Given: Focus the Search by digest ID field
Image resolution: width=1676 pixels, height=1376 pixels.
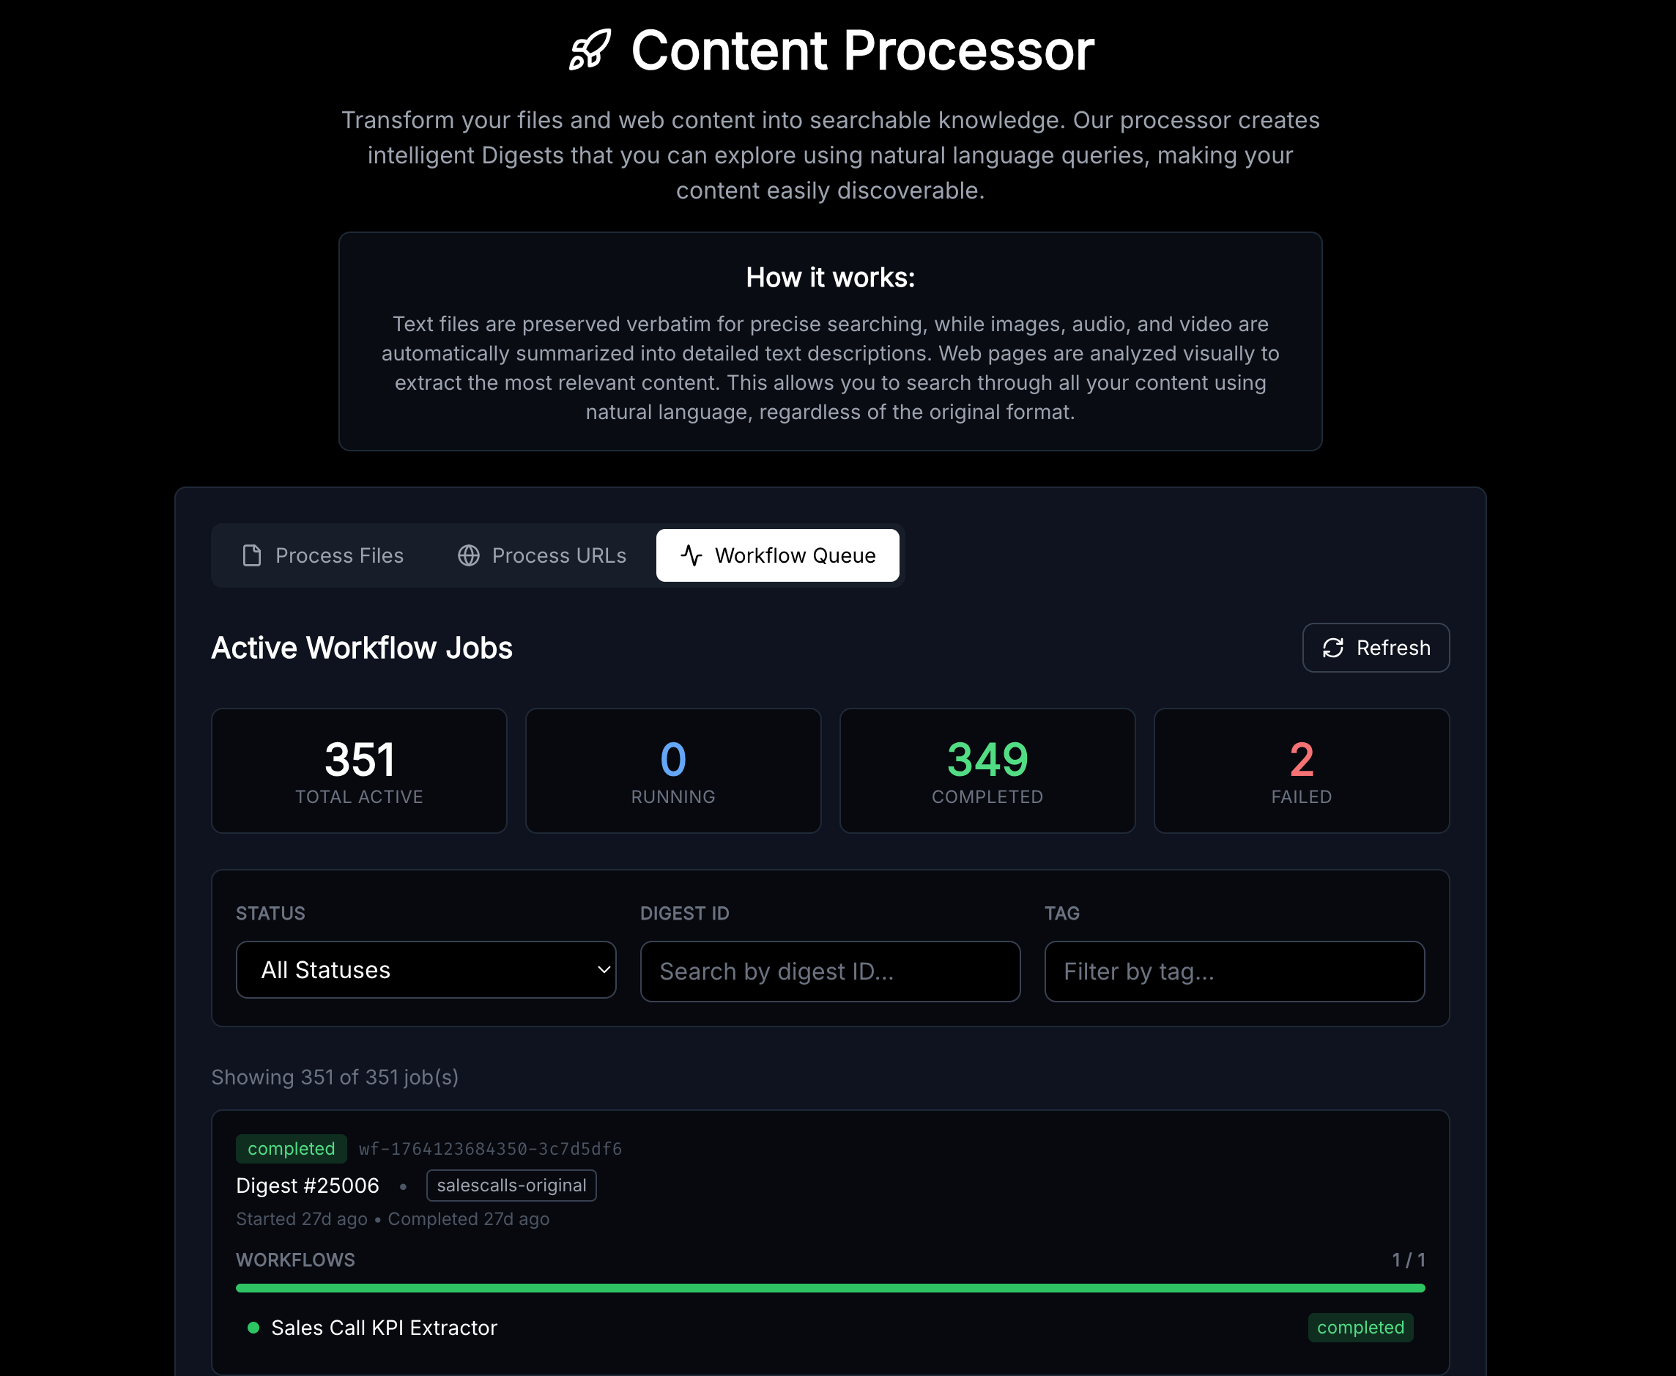Looking at the screenshot, I should click(x=830, y=972).
